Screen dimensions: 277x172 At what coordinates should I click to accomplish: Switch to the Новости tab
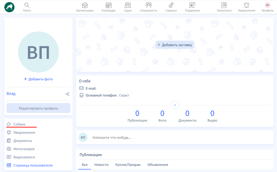101,165
